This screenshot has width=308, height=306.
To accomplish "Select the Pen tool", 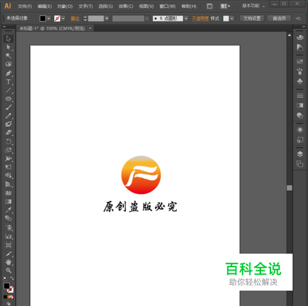I will (9, 73).
